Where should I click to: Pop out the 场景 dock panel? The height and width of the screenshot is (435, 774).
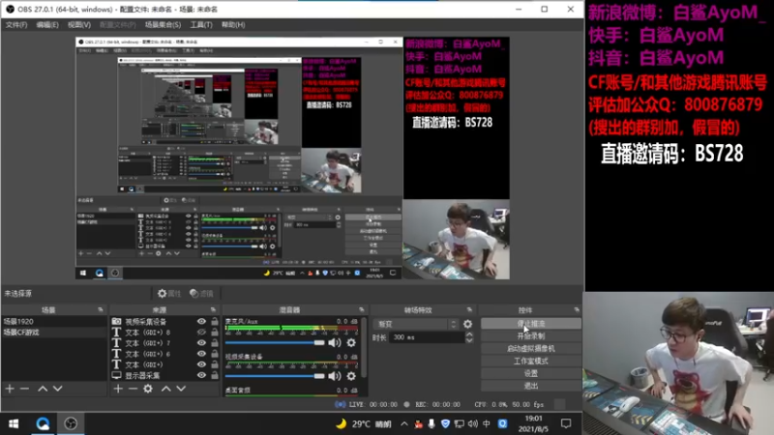click(x=101, y=309)
